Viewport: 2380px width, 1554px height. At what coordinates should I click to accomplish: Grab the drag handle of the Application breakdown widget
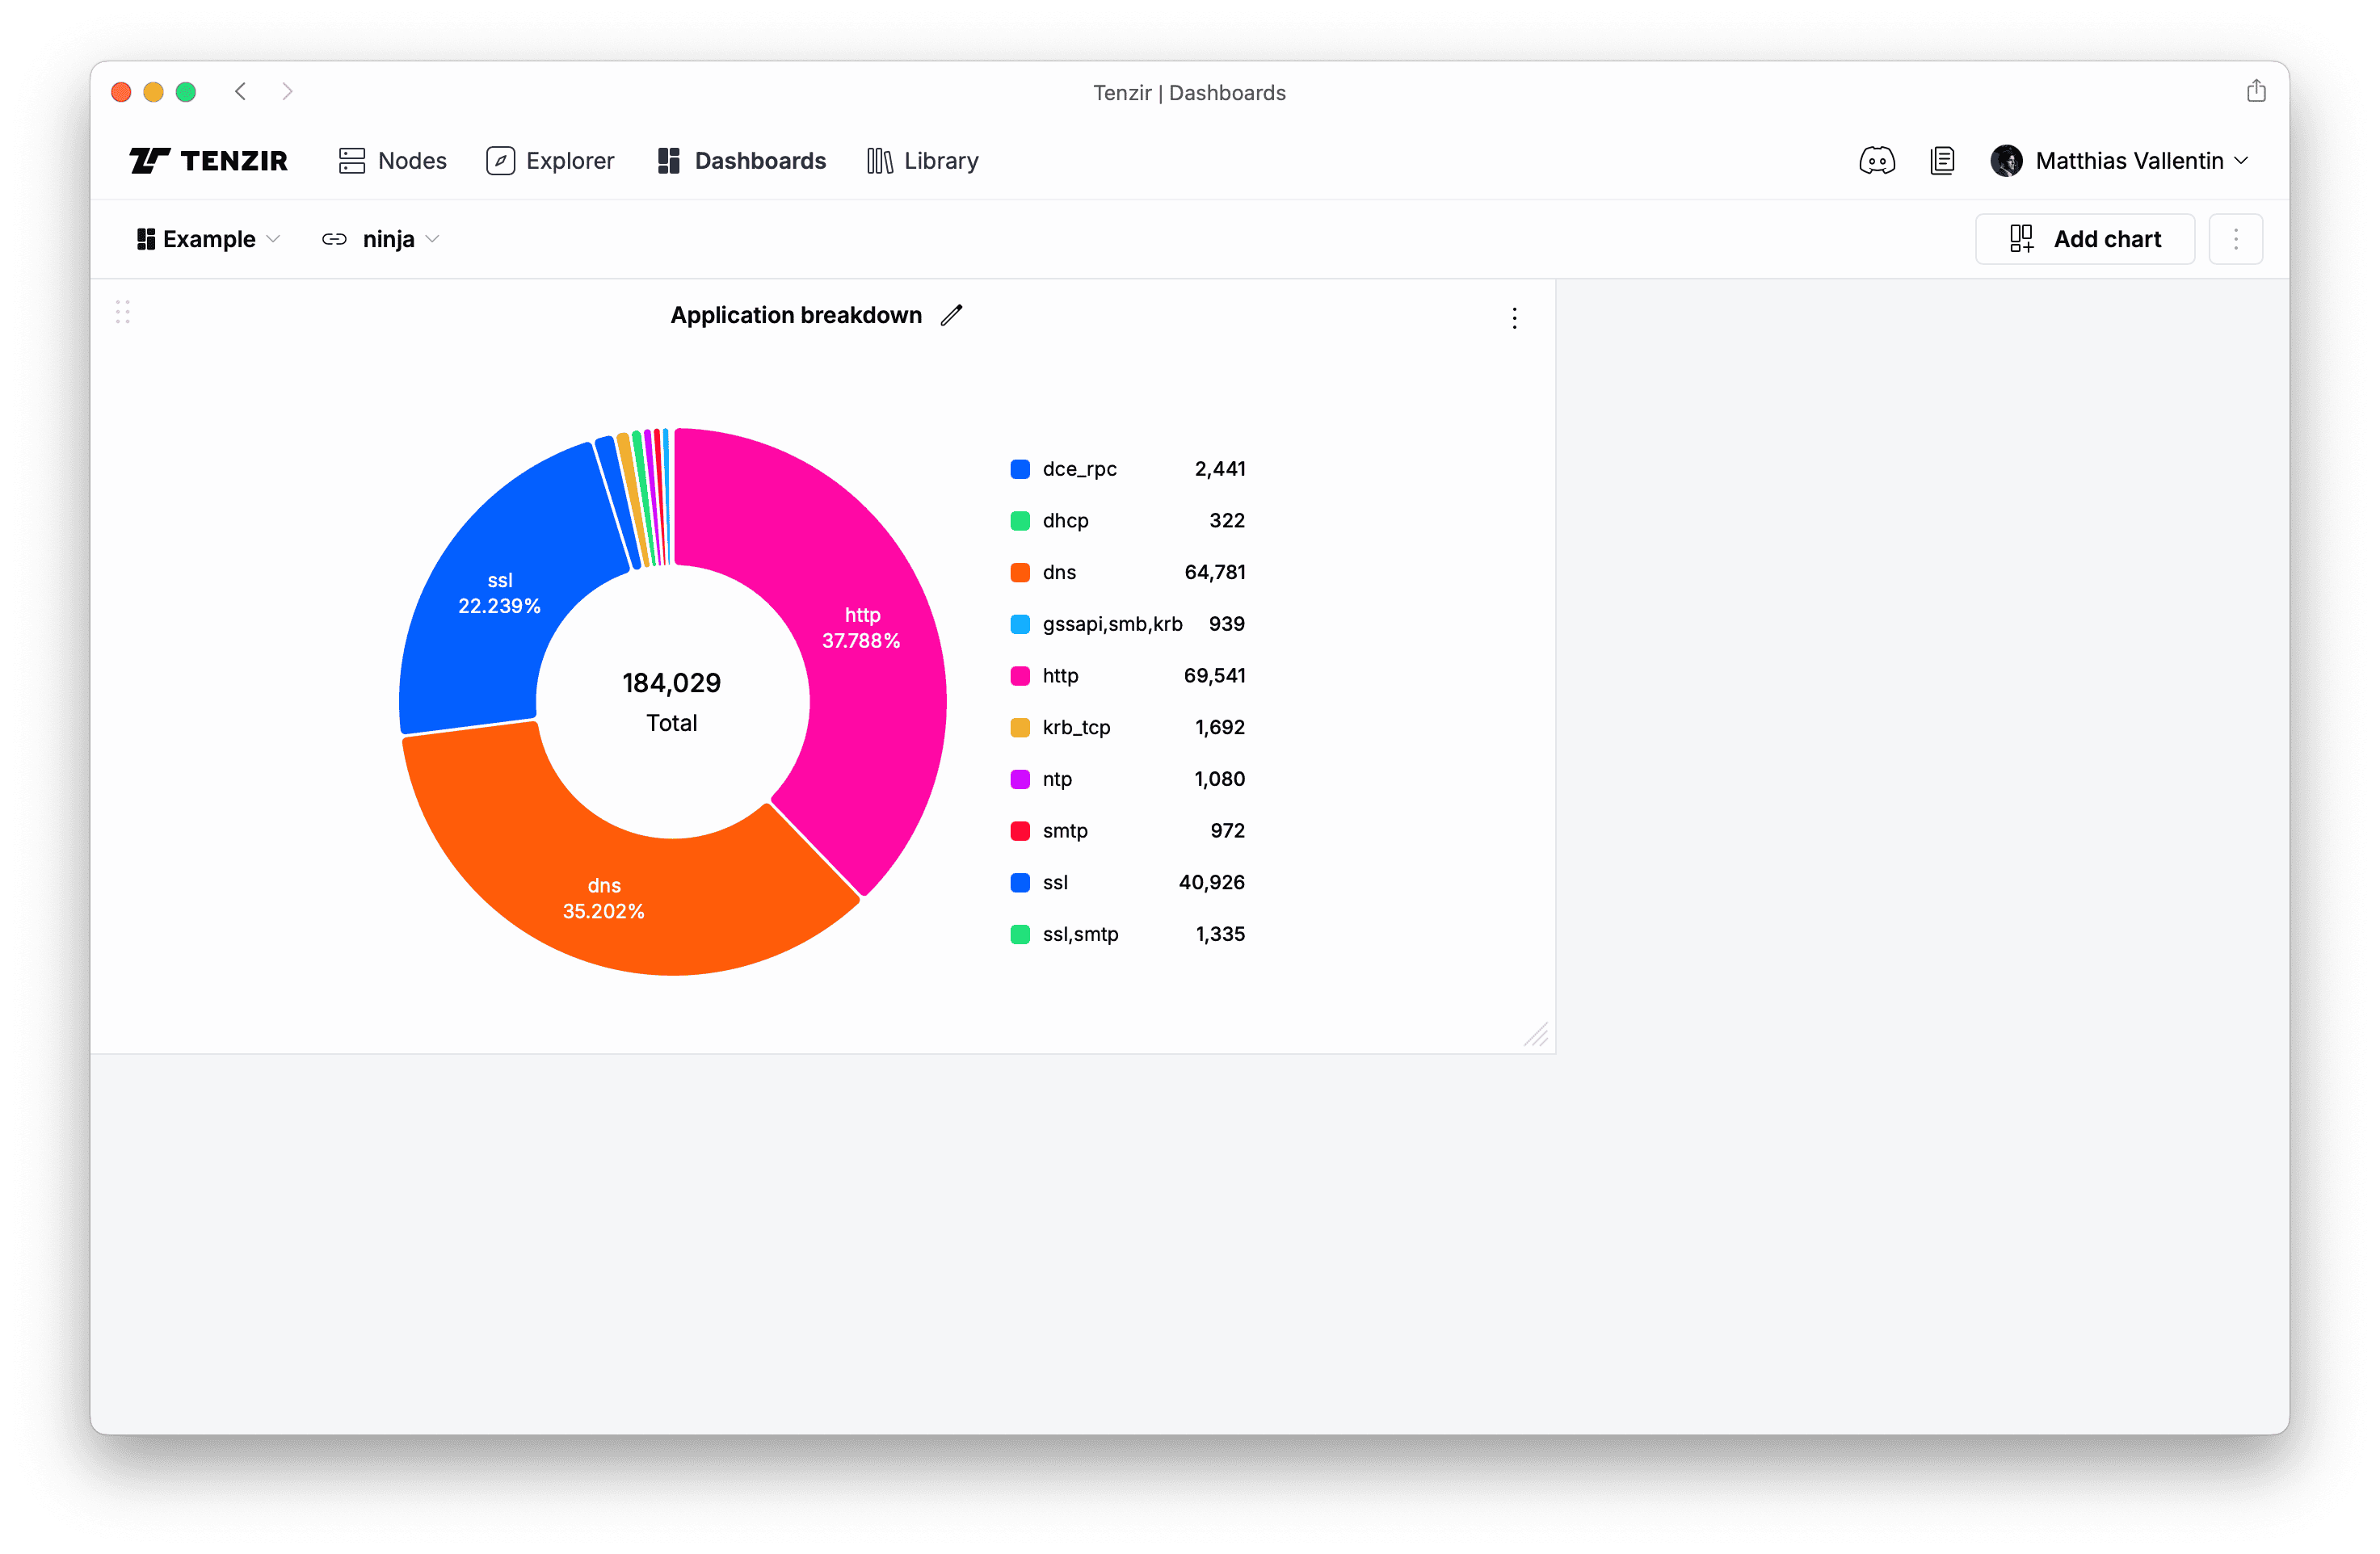pos(123,312)
